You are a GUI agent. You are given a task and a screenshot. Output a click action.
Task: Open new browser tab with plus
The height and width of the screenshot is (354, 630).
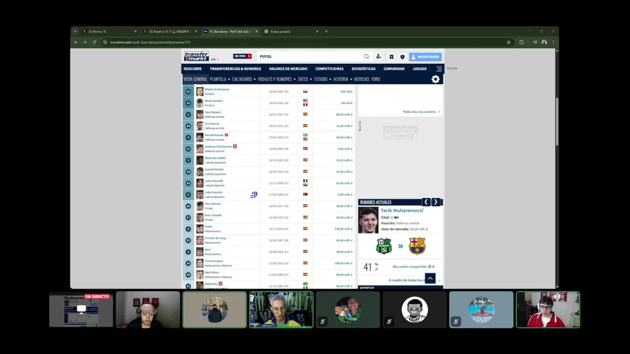click(326, 31)
